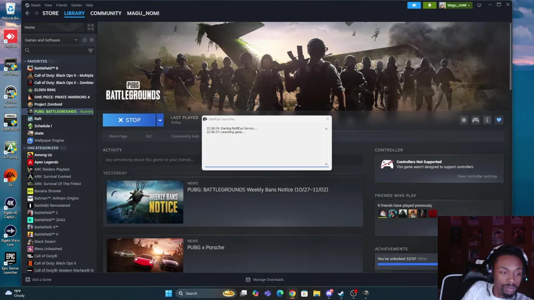
Task: Open Windows Start menu
Action: click(x=169, y=293)
